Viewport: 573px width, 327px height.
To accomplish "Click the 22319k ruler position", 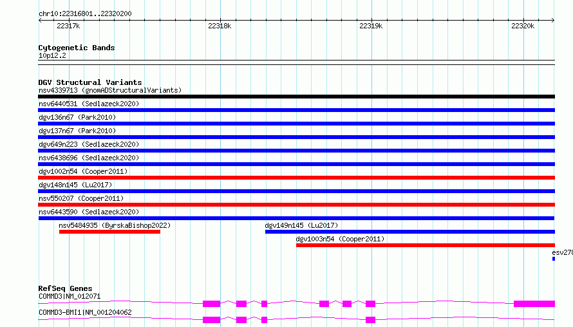I will (371, 26).
